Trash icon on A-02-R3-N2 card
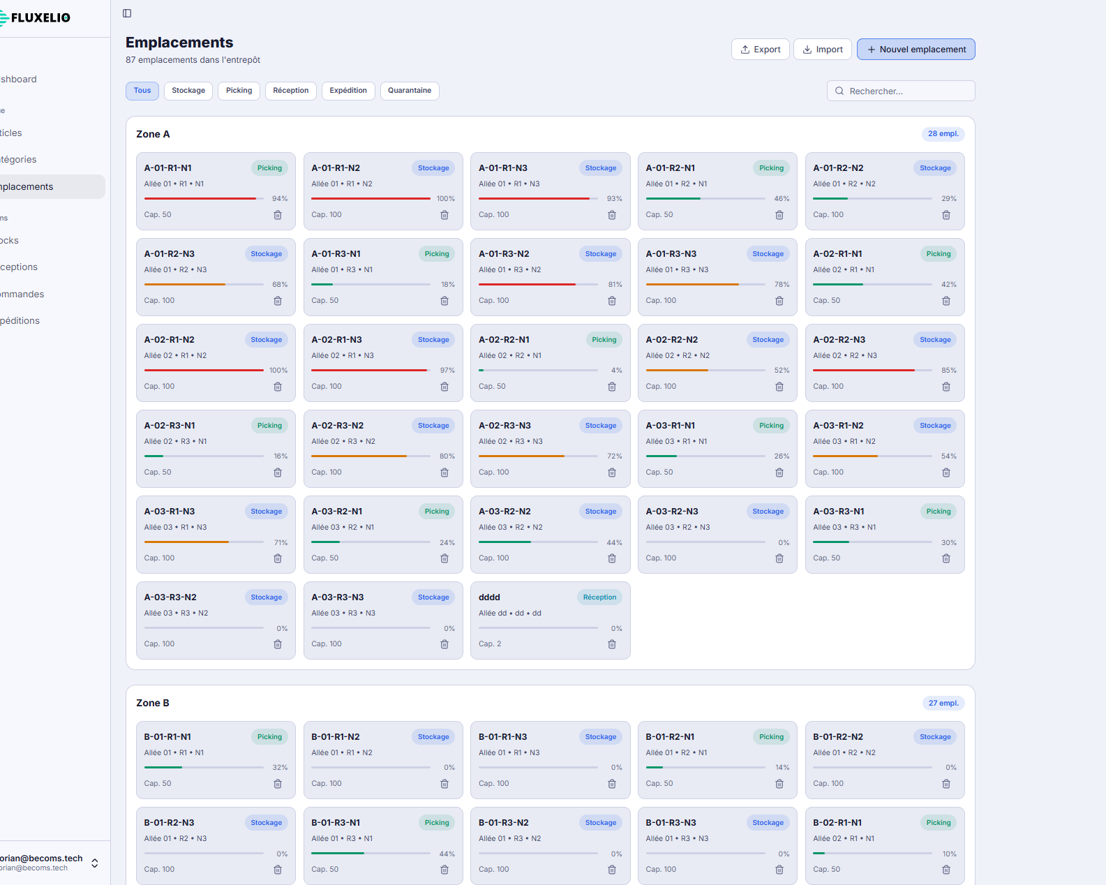The width and height of the screenshot is (1106, 885). click(x=444, y=473)
